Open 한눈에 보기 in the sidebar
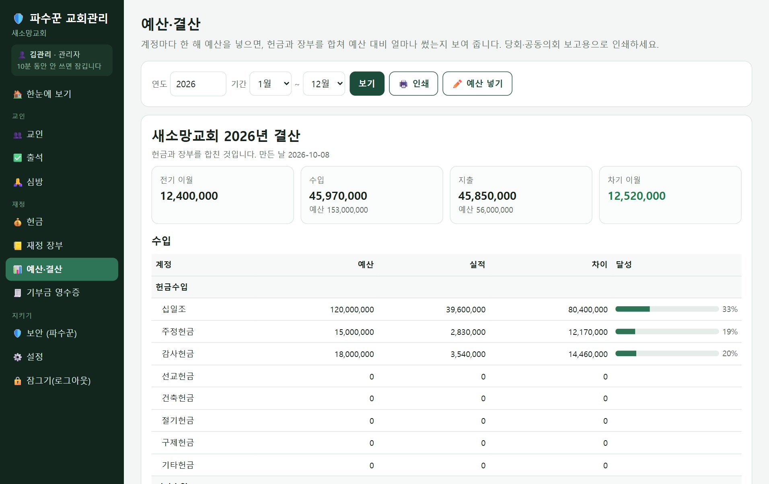769x484 pixels. (62, 94)
